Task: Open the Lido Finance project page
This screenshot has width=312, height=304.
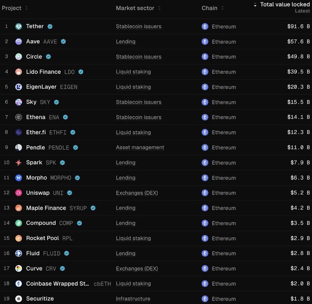Action: [43, 72]
